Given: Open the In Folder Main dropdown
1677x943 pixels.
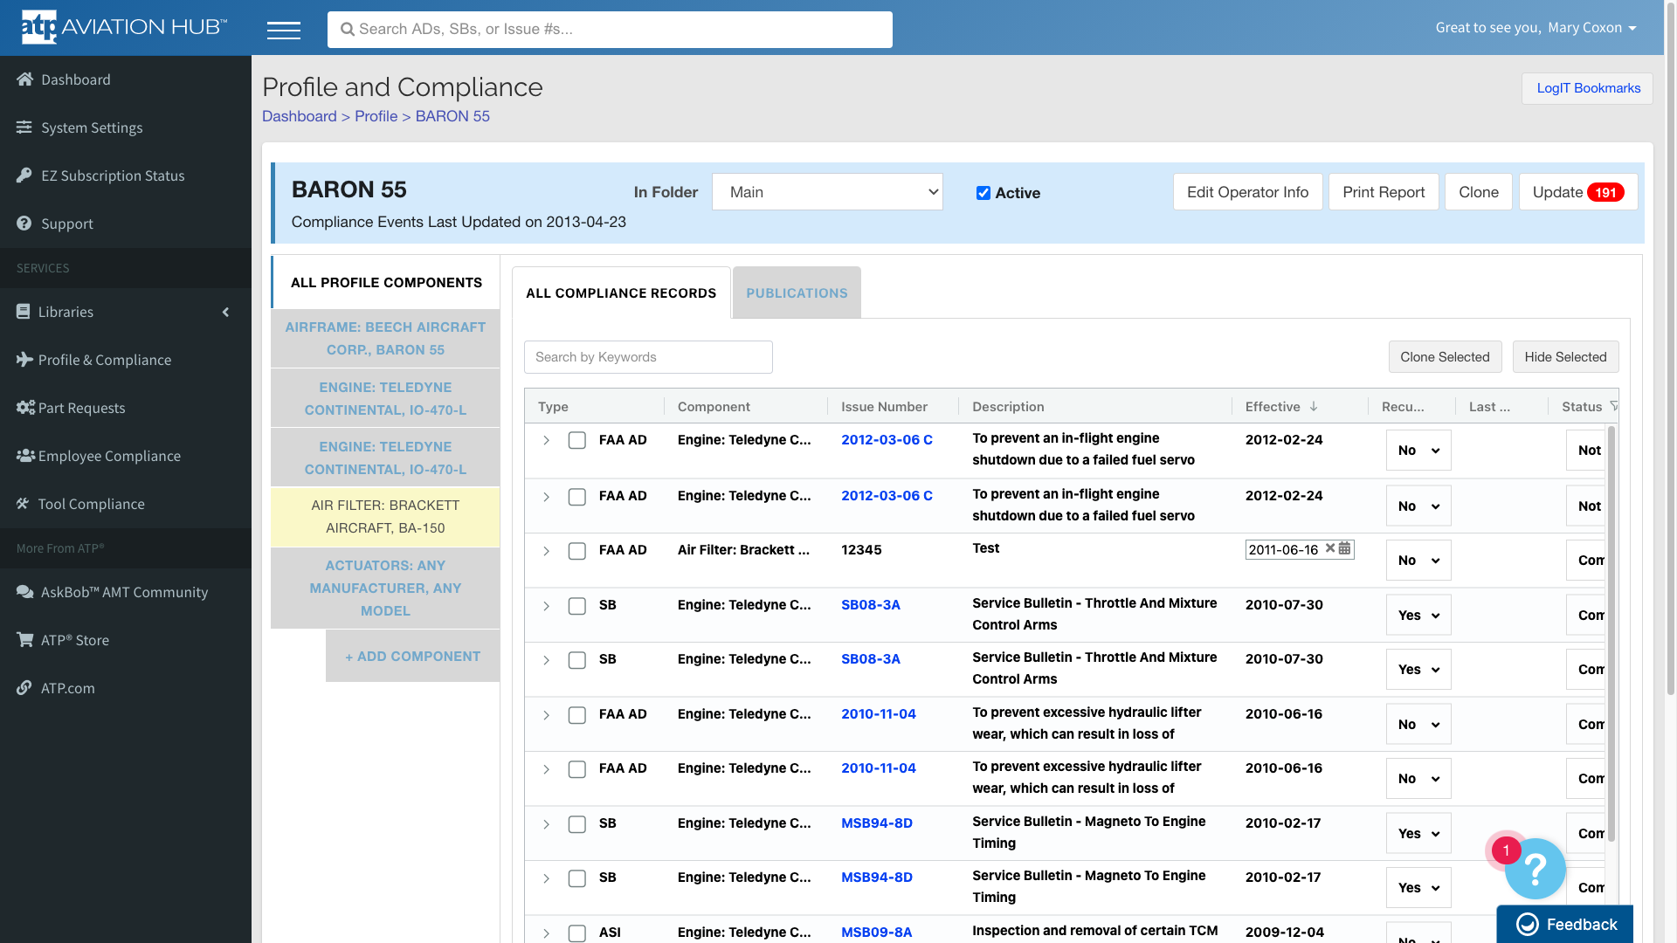Looking at the screenshot, I should (x=827, y=192).
